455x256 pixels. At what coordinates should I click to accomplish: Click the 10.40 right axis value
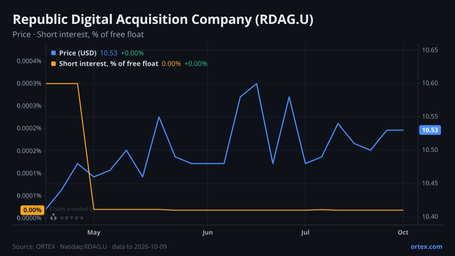coord(430,217)
